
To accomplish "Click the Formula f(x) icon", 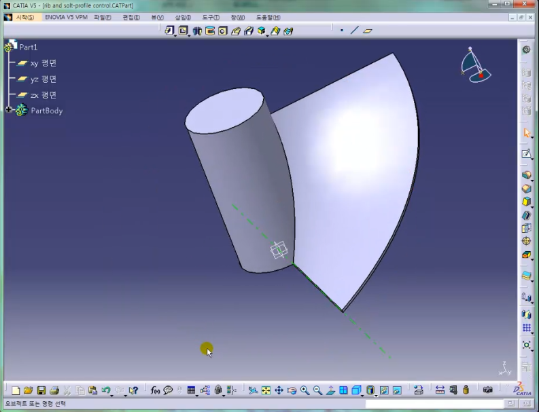I will (x=155, y=390).
